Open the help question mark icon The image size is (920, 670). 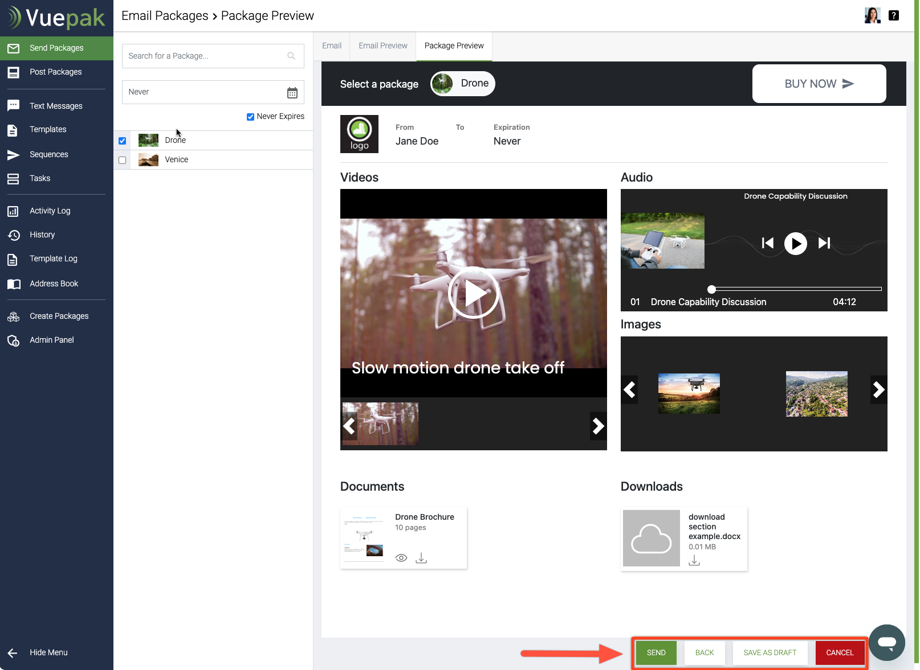[894, 15]
